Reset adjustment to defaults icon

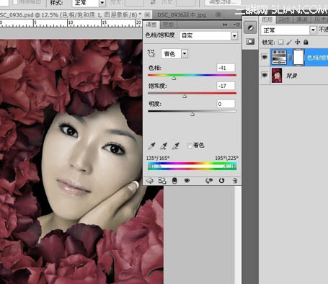point(221,180)
